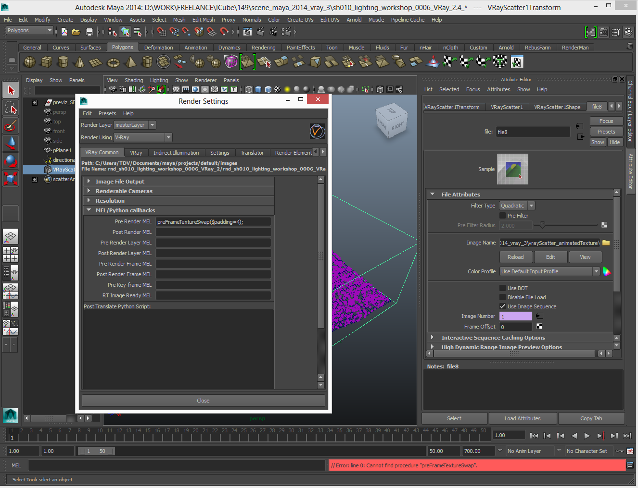
Task: Browse folder icon next to Image Name
Action: click(606, 243)
